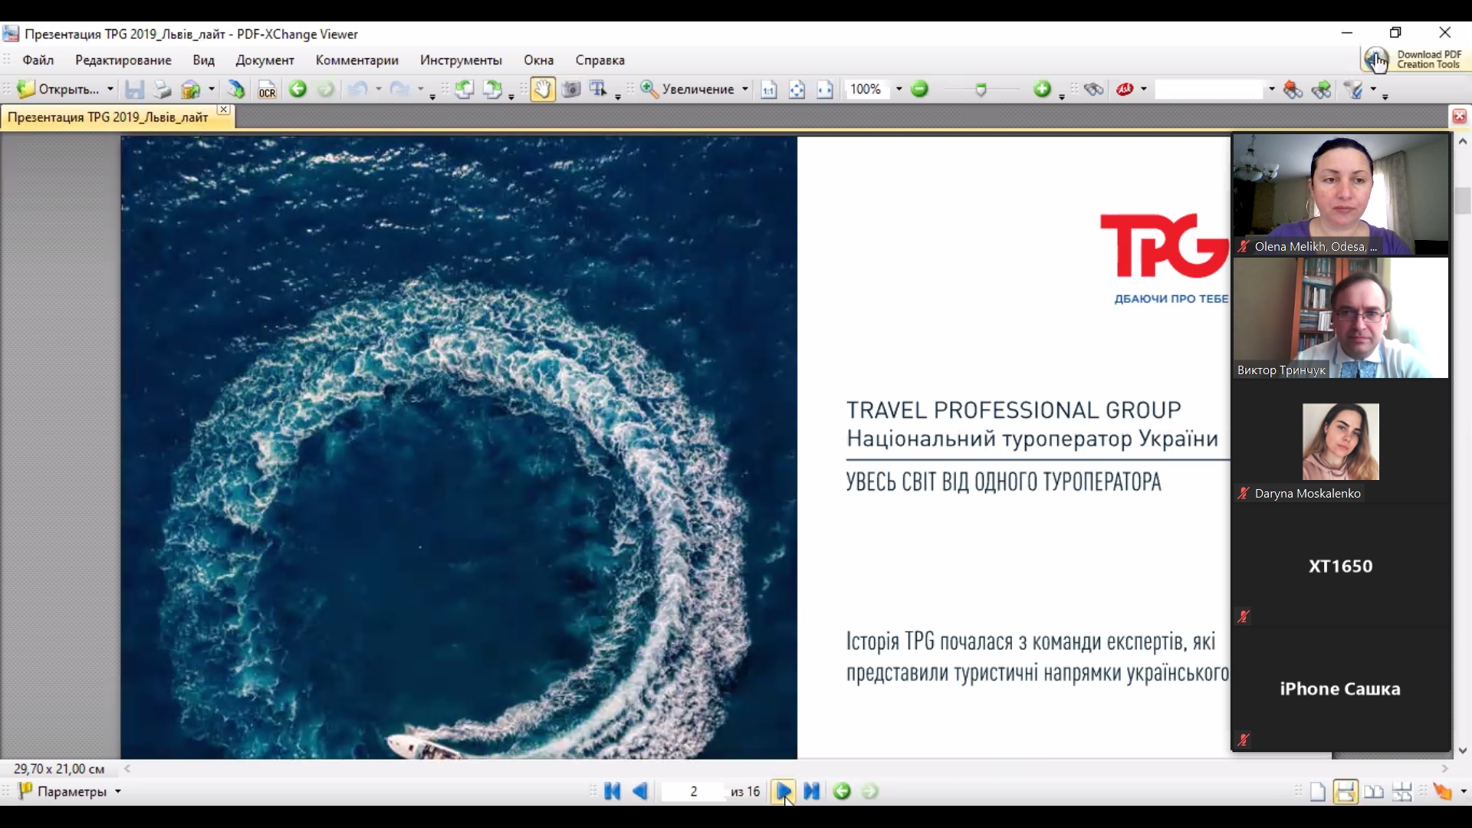Open dropdown arrow next to Открыть
Viewport: 1472px width, 828px height.
[x=110, y=89]
